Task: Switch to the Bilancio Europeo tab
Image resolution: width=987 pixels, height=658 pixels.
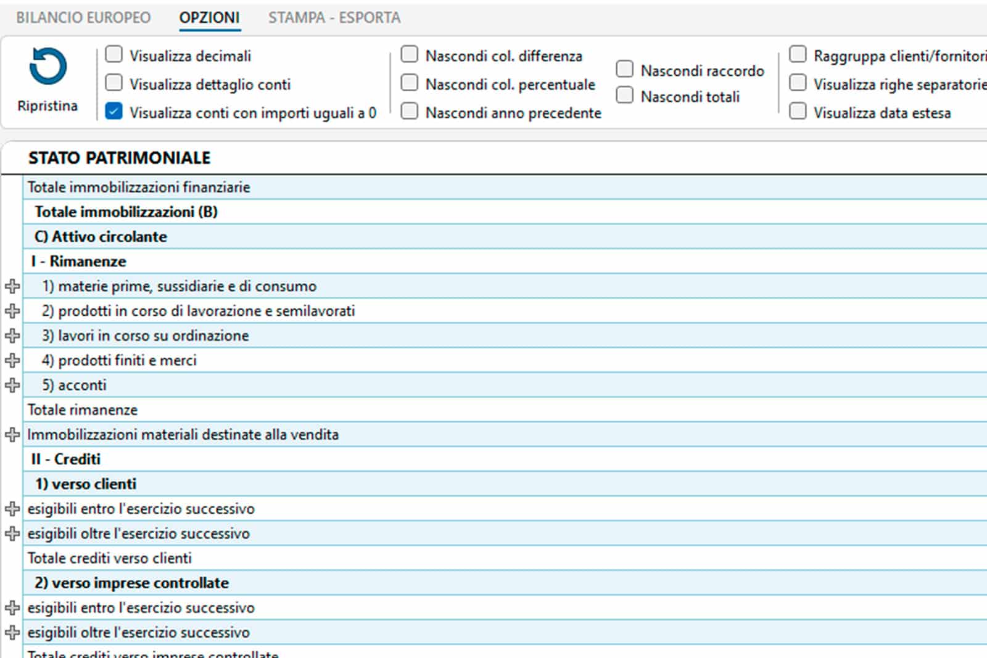Action: pyautogui.click(x=83, y=18)
